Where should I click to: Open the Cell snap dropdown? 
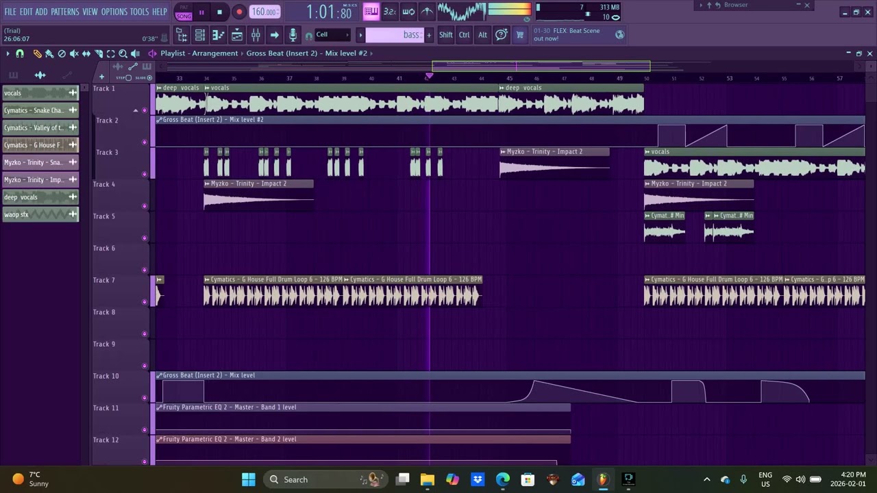click(x=332, y=35)
